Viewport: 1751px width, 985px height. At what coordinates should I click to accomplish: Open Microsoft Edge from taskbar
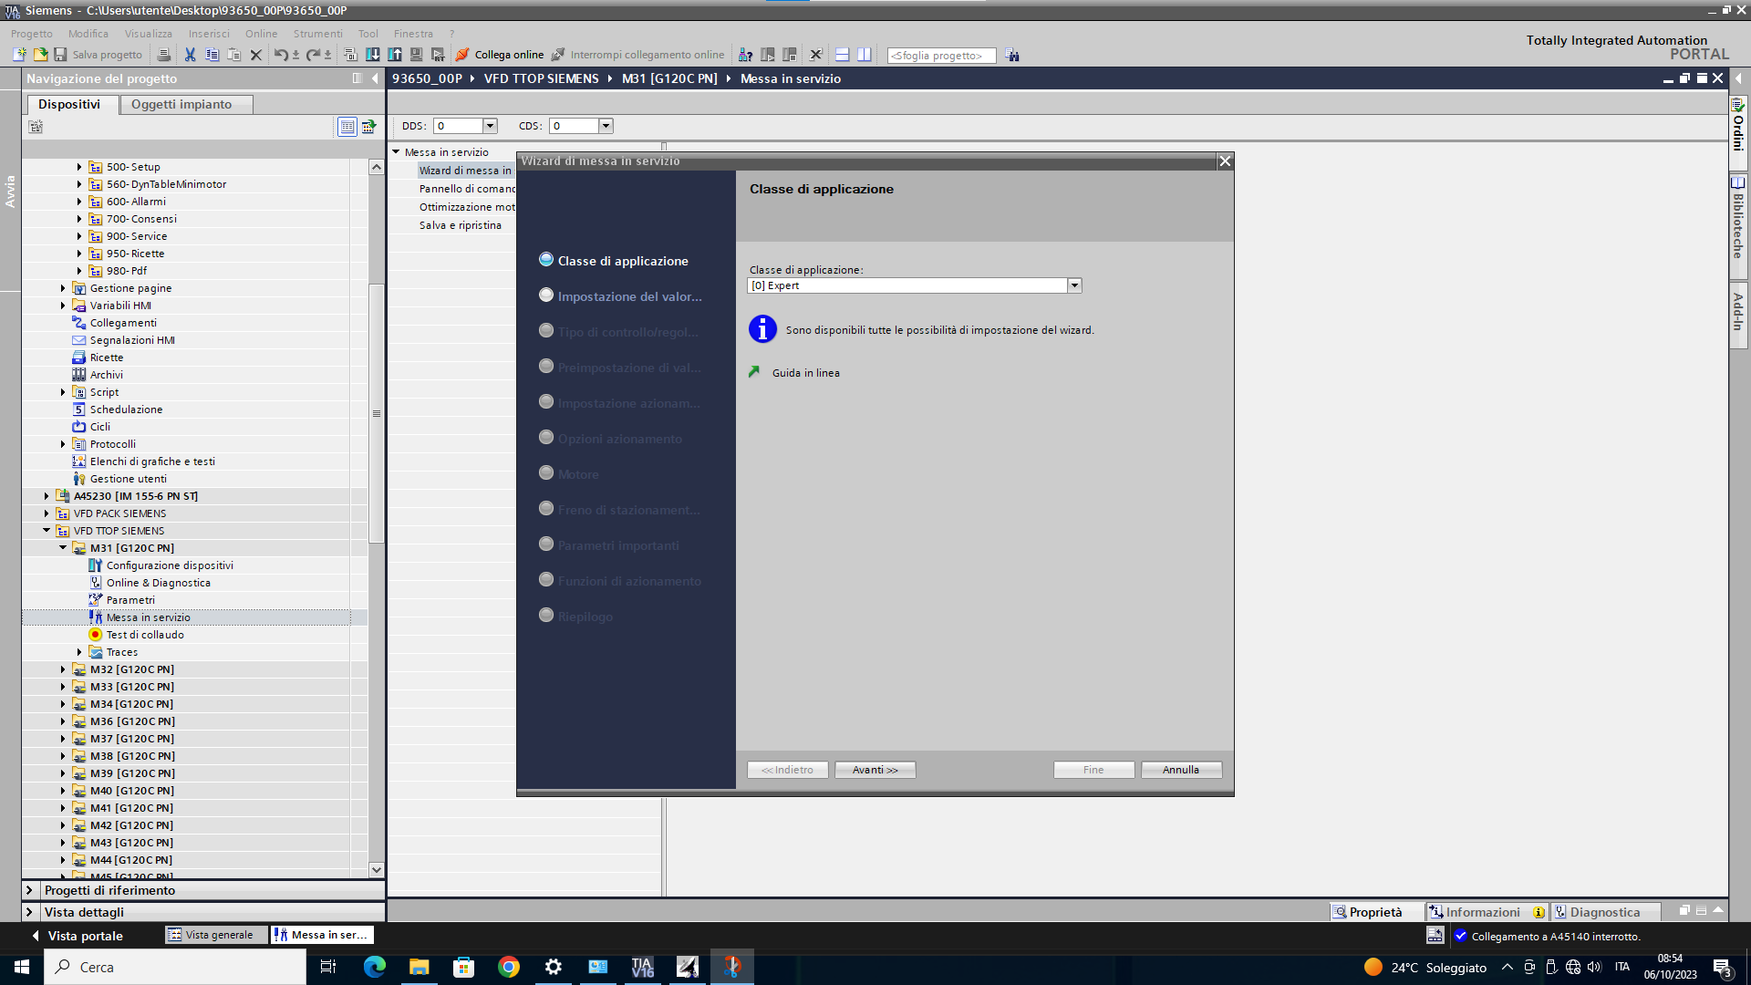pyautogui.click(x=375, y=967)
